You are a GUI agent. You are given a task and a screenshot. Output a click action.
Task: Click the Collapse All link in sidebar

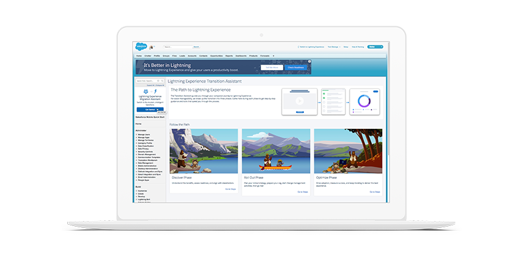pyautogui.click(x=160, y=86)
